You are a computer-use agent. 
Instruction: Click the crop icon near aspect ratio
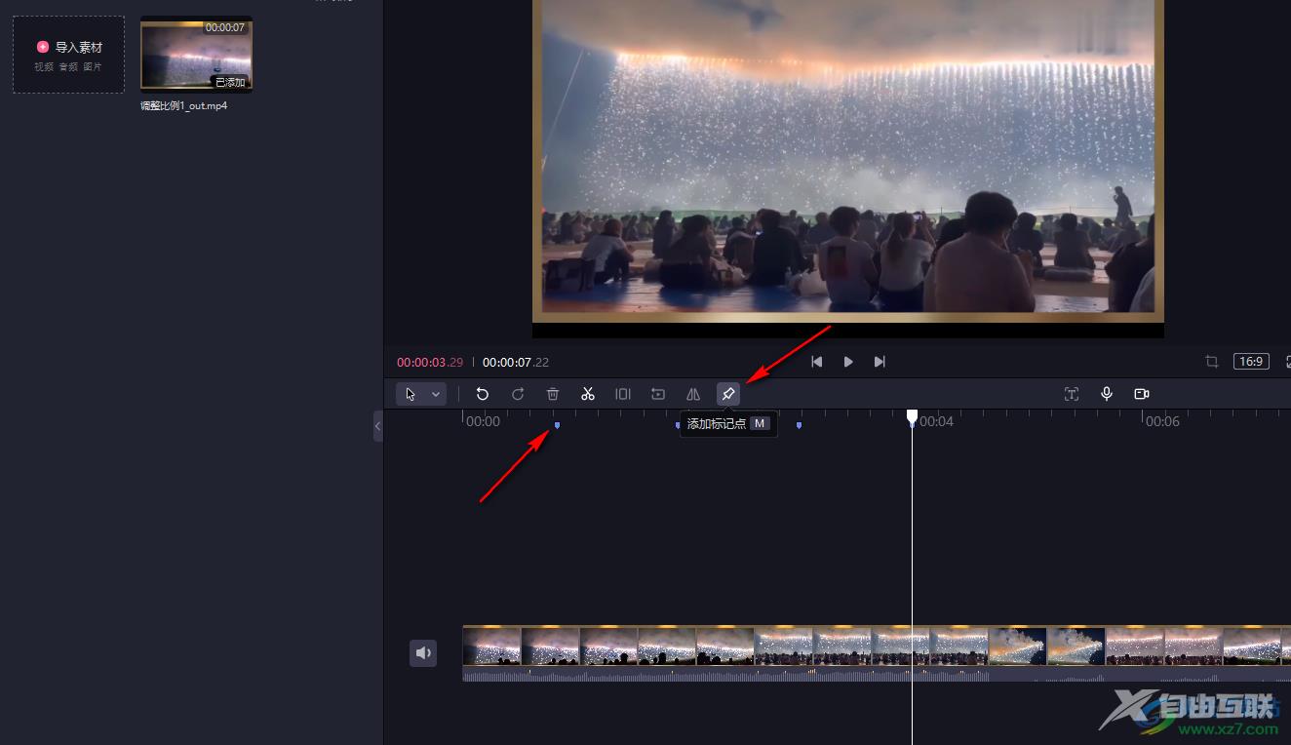tap(1212, 362)
